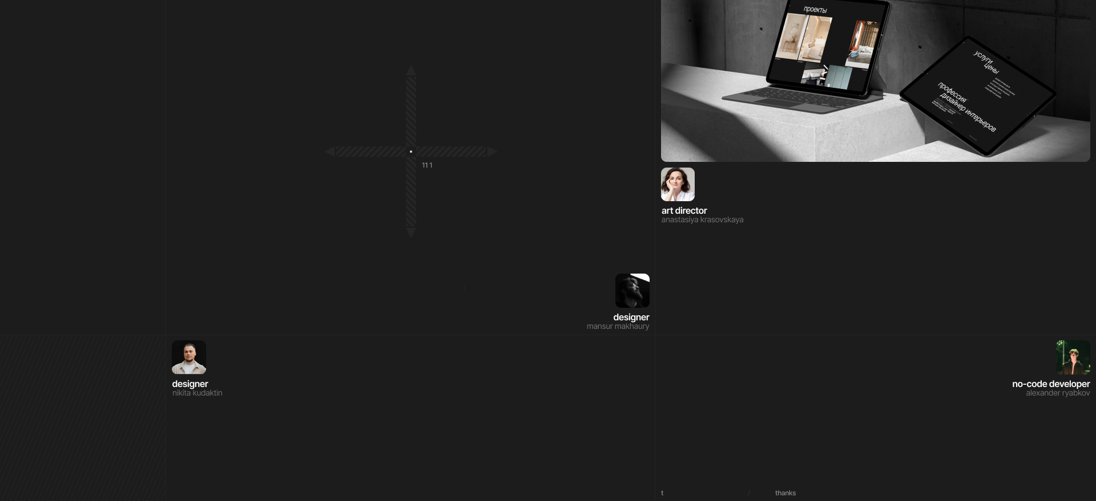Click the left arrow of the cross
This screenshot has width=1096, height=501.
tap(330, 152)
